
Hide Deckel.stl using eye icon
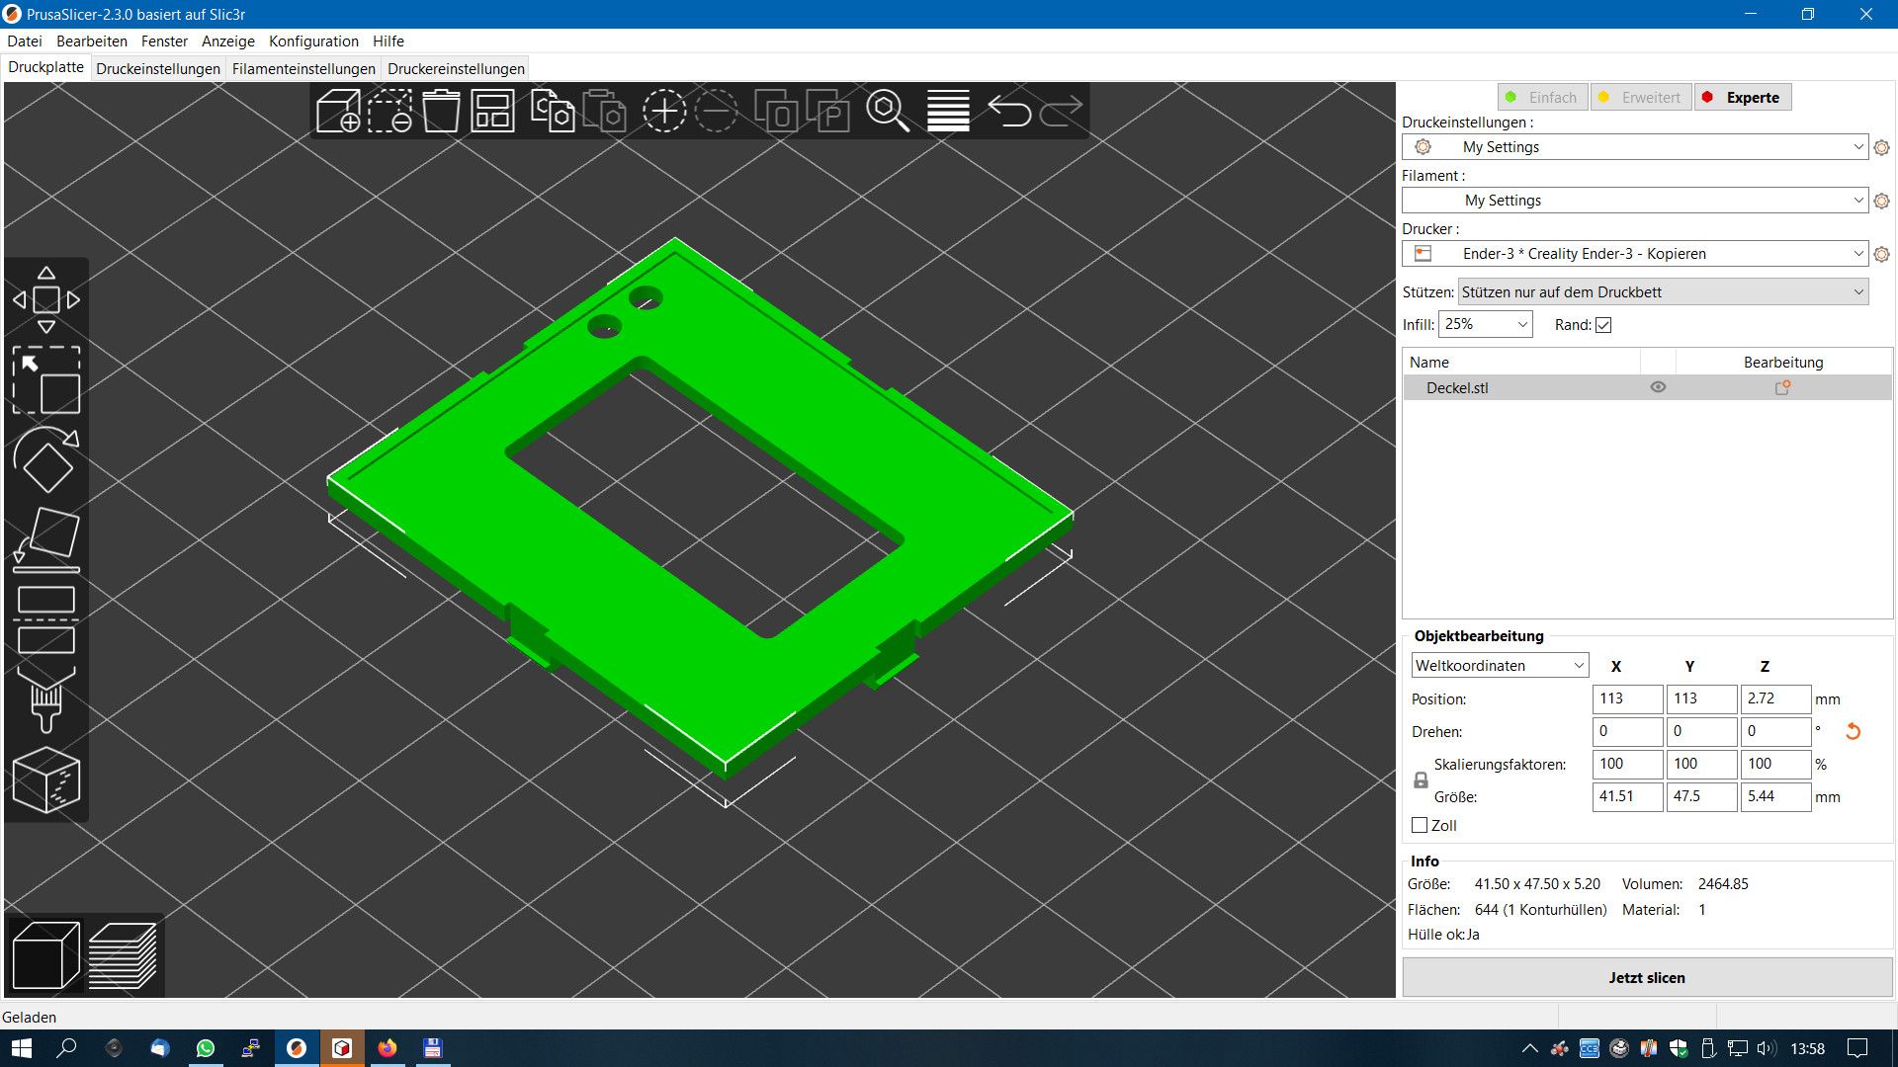1658,387
